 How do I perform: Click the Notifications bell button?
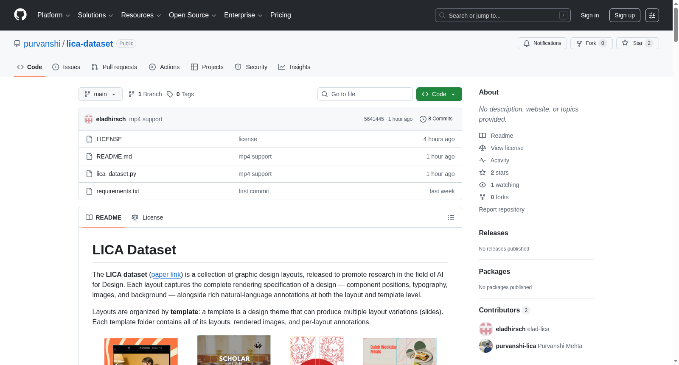pos(542,43)
